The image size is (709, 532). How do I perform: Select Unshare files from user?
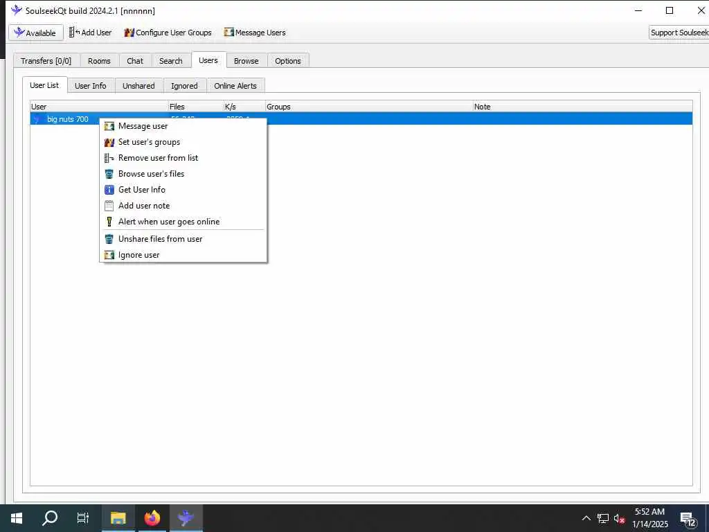click(183, 239)
